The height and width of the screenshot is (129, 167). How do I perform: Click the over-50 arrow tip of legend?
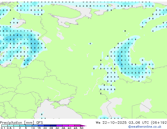(84, 126)
